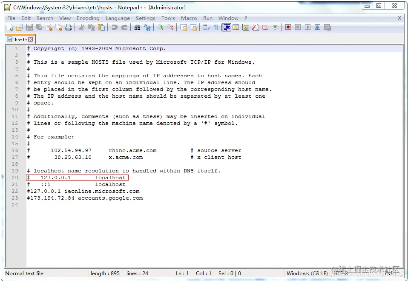Viewport: 408px width, 282px height.
Task: Zoom out with the magnifier minus icon
Action: pyautogui.click(x=170, y=27)
